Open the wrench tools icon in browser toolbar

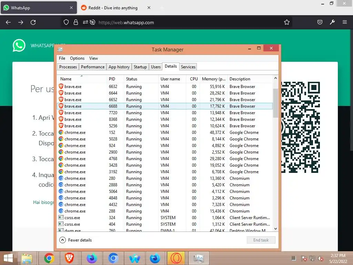pyautogui.click(x=332, y=22)
